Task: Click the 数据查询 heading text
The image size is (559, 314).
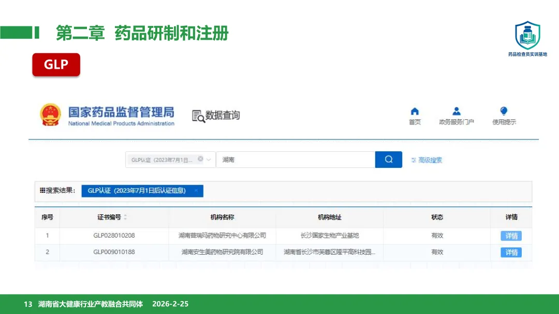Action: 223,115
